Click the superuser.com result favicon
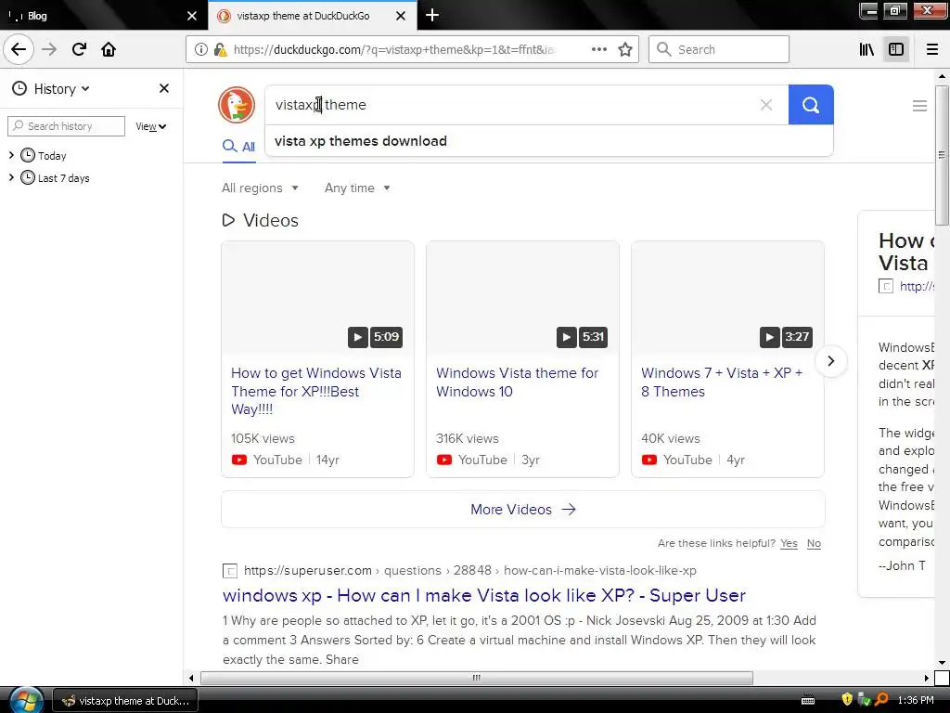Image resolution: width=950 pixels, height=713 pixels. pos(230,571)
